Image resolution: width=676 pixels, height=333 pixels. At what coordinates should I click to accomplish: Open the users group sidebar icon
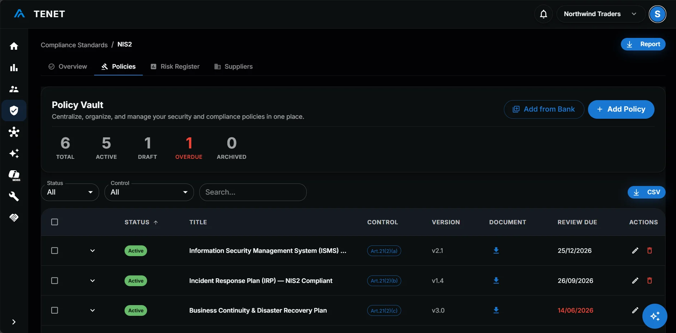coord(14,89)
